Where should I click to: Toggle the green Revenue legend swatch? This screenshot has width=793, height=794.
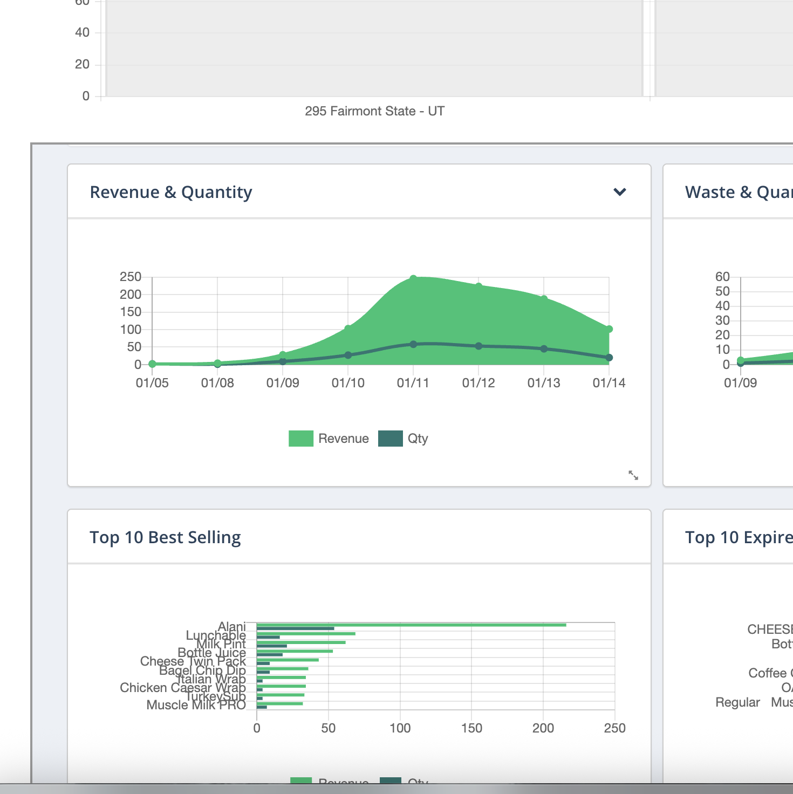300,439
